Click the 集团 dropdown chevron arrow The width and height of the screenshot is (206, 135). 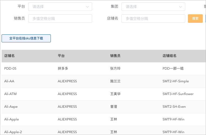pos(180,7)
